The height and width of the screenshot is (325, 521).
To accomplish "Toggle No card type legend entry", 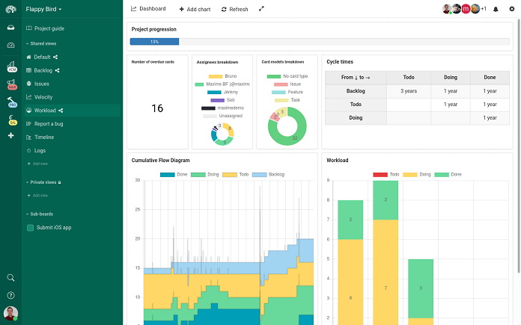I will [x=287, y=76].
